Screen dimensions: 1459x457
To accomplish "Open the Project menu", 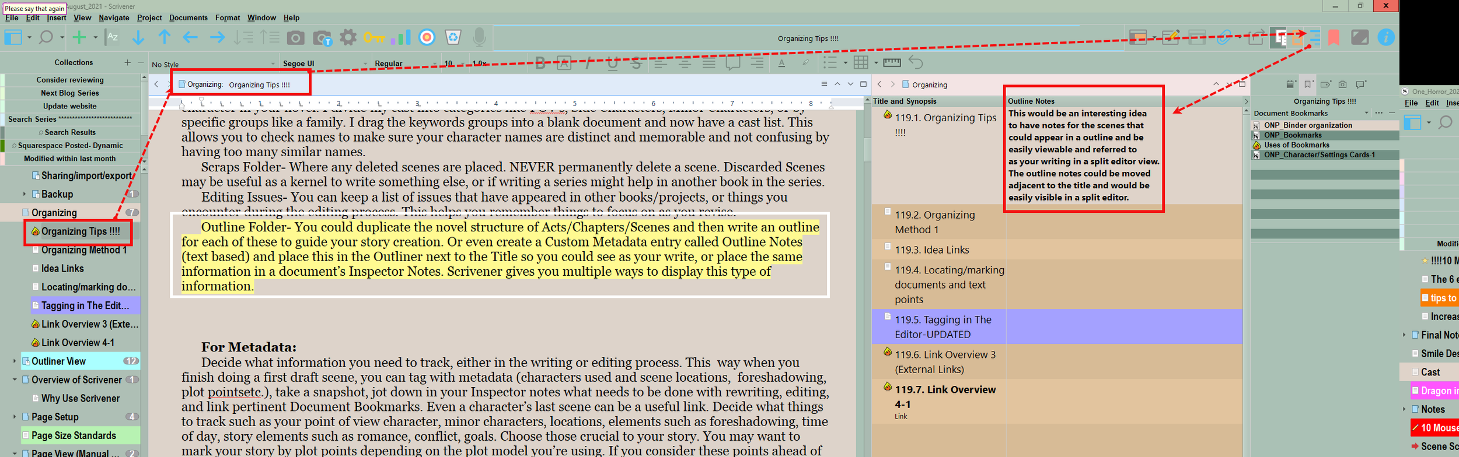I will click(x=149, y=18).
